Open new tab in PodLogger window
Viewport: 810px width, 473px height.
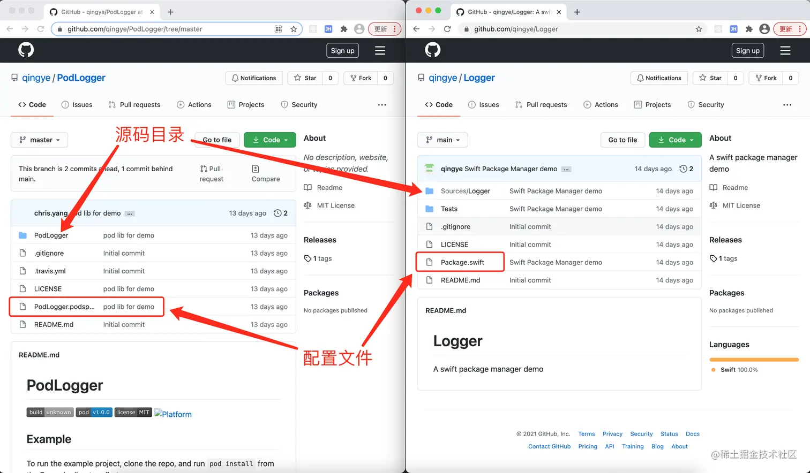click(170, 12)
